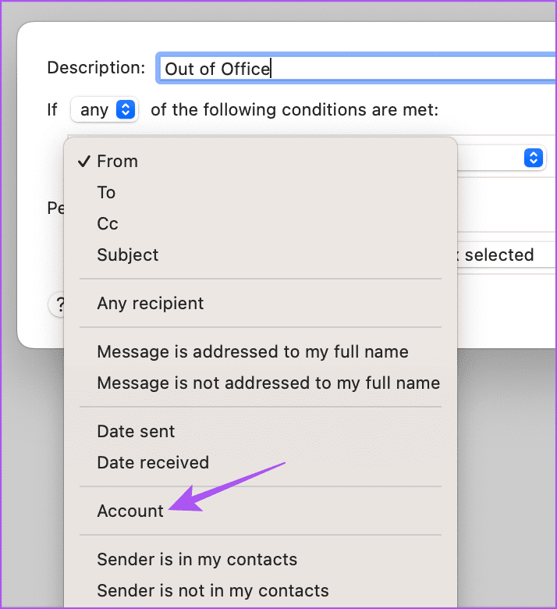Choose Cc in the condition menu

(x=261, y=224)
